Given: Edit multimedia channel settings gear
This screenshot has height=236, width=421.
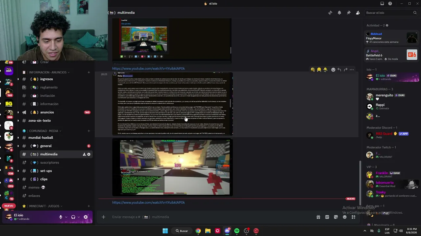Looking at the screenshot, I should (89, 154).
